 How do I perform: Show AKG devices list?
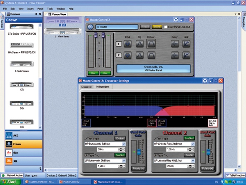[x=24, y=135]
